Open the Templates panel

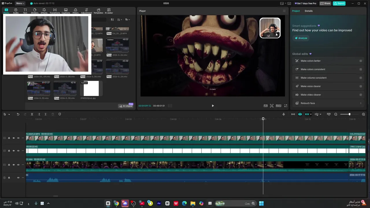98,11
